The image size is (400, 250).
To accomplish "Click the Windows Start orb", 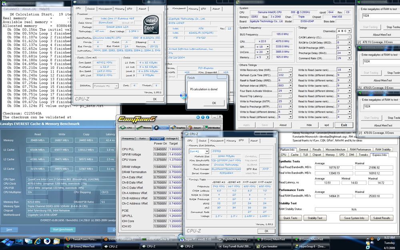I will coord(7,241).
